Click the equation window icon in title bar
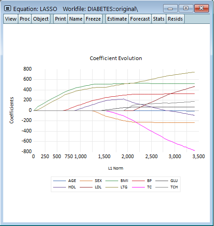The width and height of the screenshot is (214, 226). pyautogui.click(x=7, y=8)
